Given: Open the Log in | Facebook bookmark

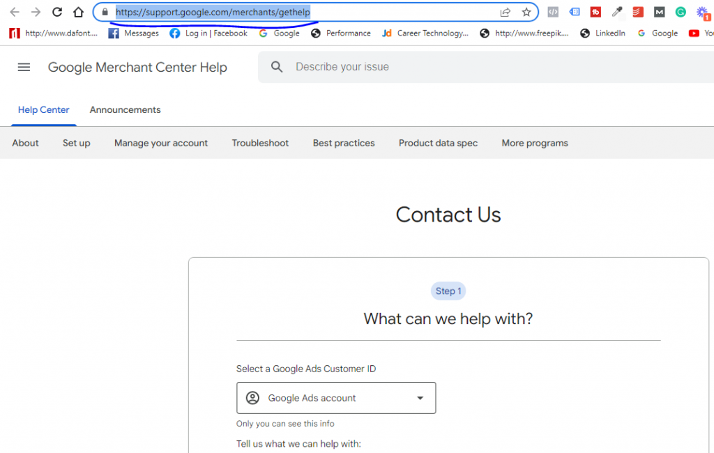Looking at the screenshot, I should pyautogui.click(x=208, y=33).
